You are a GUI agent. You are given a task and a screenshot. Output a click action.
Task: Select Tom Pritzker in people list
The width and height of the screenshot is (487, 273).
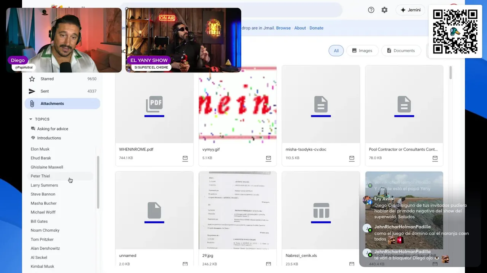tap(42, 239)
